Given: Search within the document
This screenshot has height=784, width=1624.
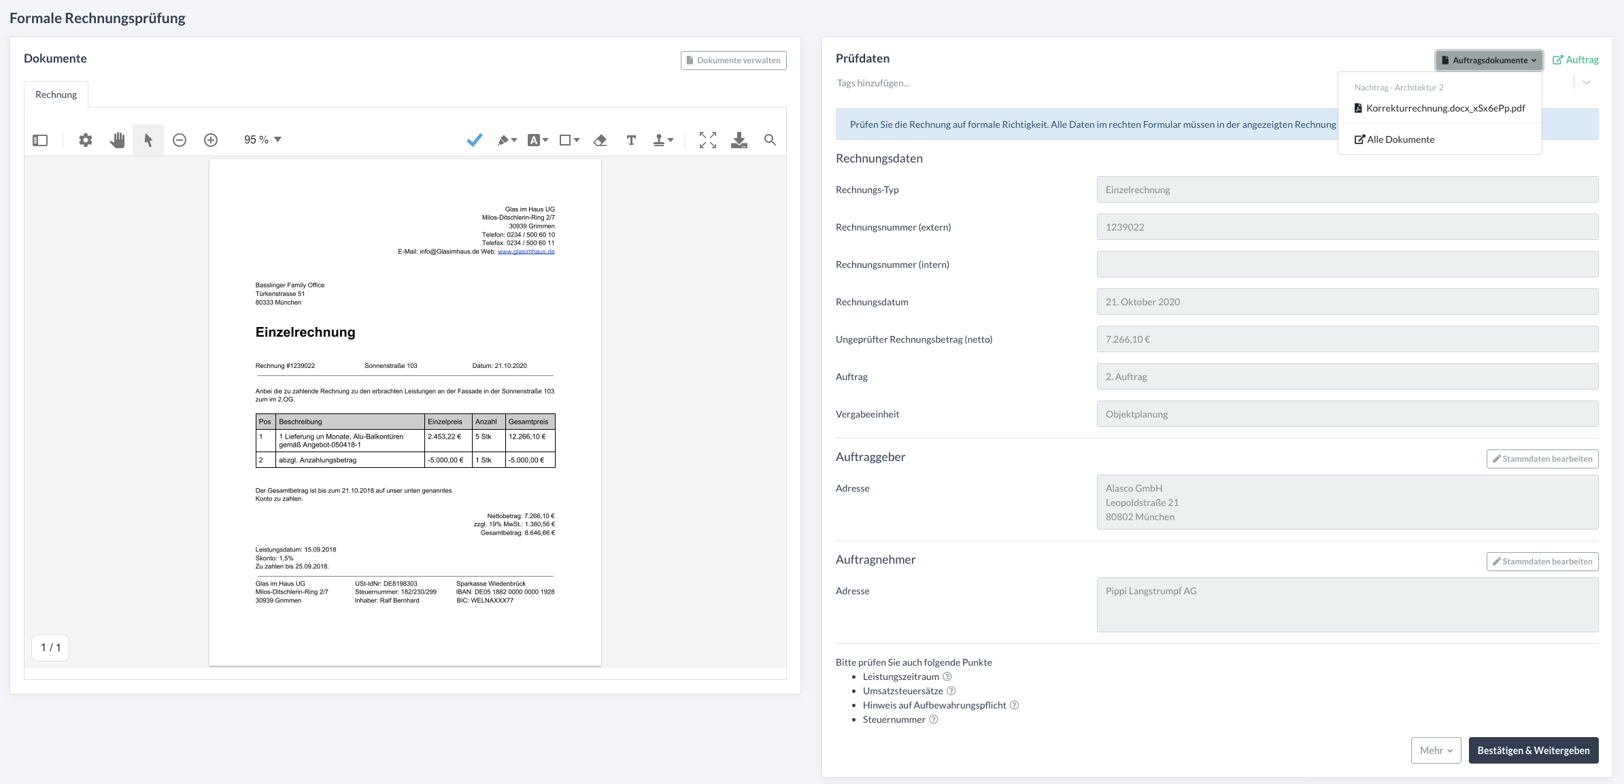Looking at the screenshot, I should point(770,140).
